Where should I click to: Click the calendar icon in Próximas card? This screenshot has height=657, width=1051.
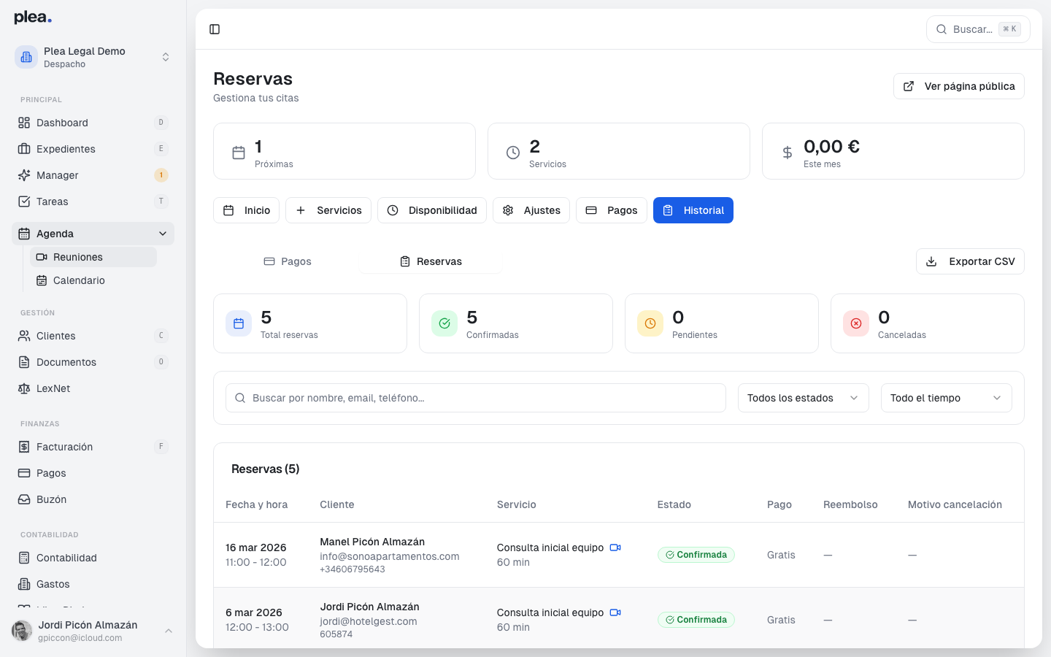pyautogui.click(x=239, y=153)
